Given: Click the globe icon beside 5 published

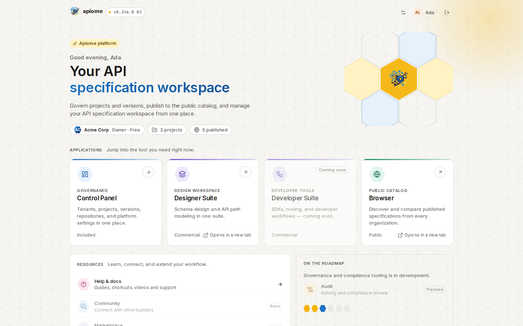Looking at the screenshot, I should (x=196, y=130).
